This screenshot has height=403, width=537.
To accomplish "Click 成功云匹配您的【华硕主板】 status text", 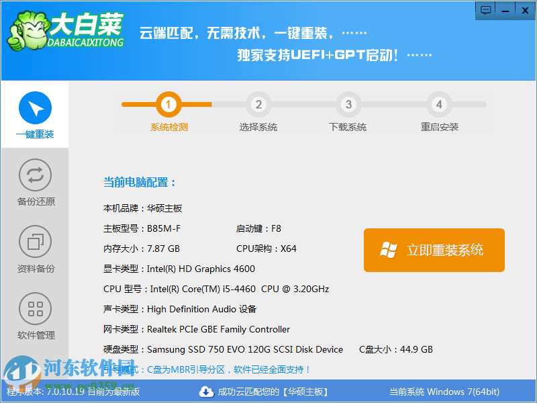I will (273, 392).
